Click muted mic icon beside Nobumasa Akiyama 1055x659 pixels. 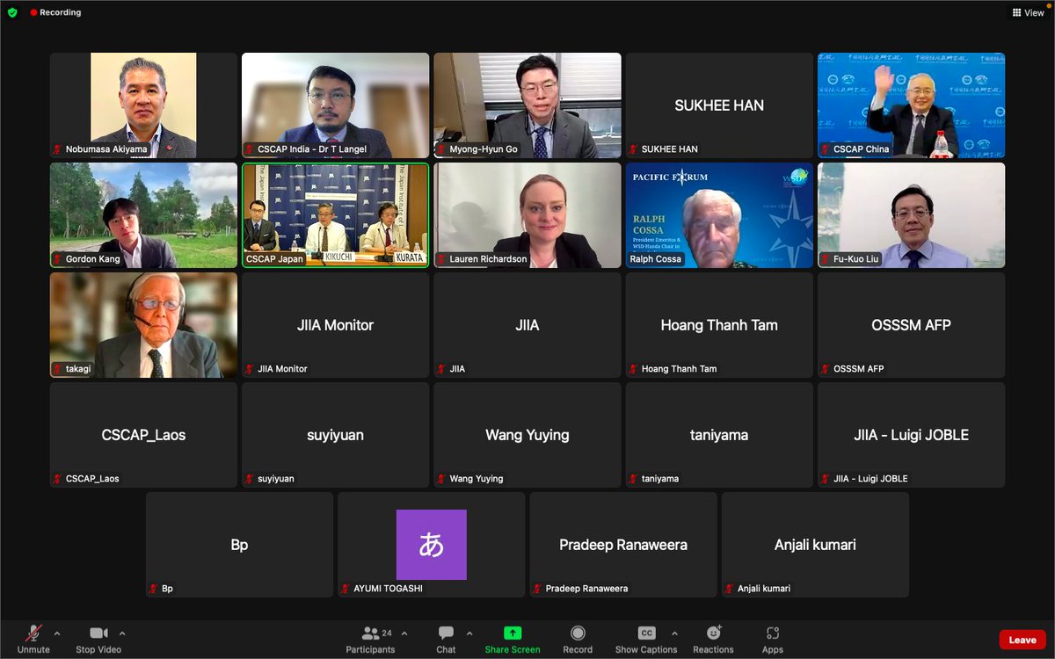[58, 149]
